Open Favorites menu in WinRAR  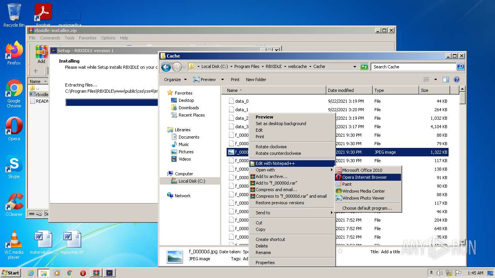point(88,38)
